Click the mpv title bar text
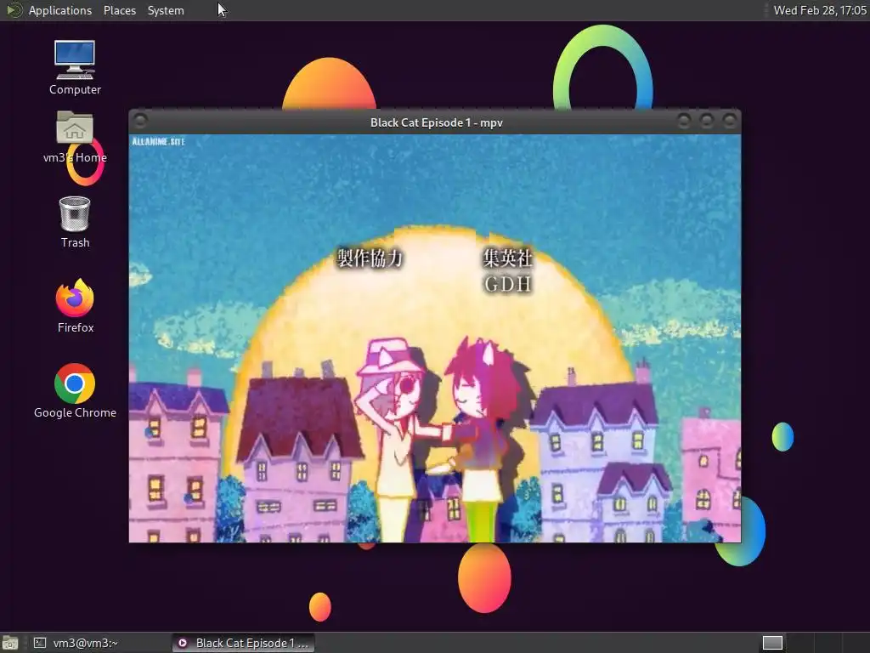 (x=436, y=122)
